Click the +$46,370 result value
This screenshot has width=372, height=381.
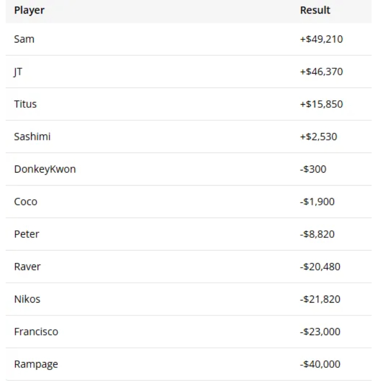(x=321, y=71)
